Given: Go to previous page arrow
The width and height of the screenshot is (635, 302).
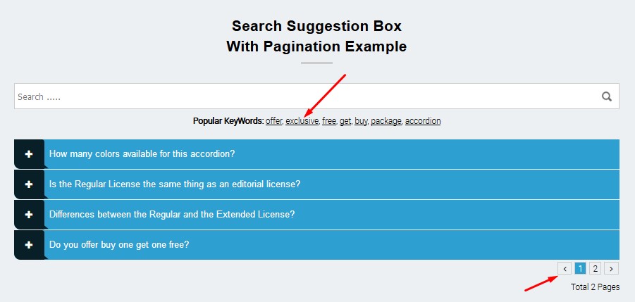Looking at the screenshot, I should [565, 268].
